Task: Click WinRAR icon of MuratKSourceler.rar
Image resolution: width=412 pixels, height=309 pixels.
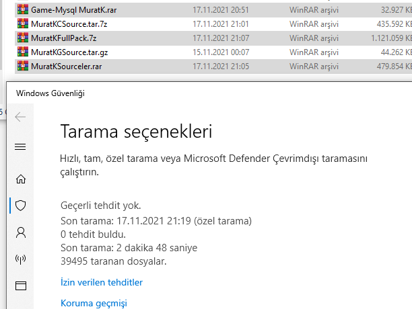Action: [23, 67]
